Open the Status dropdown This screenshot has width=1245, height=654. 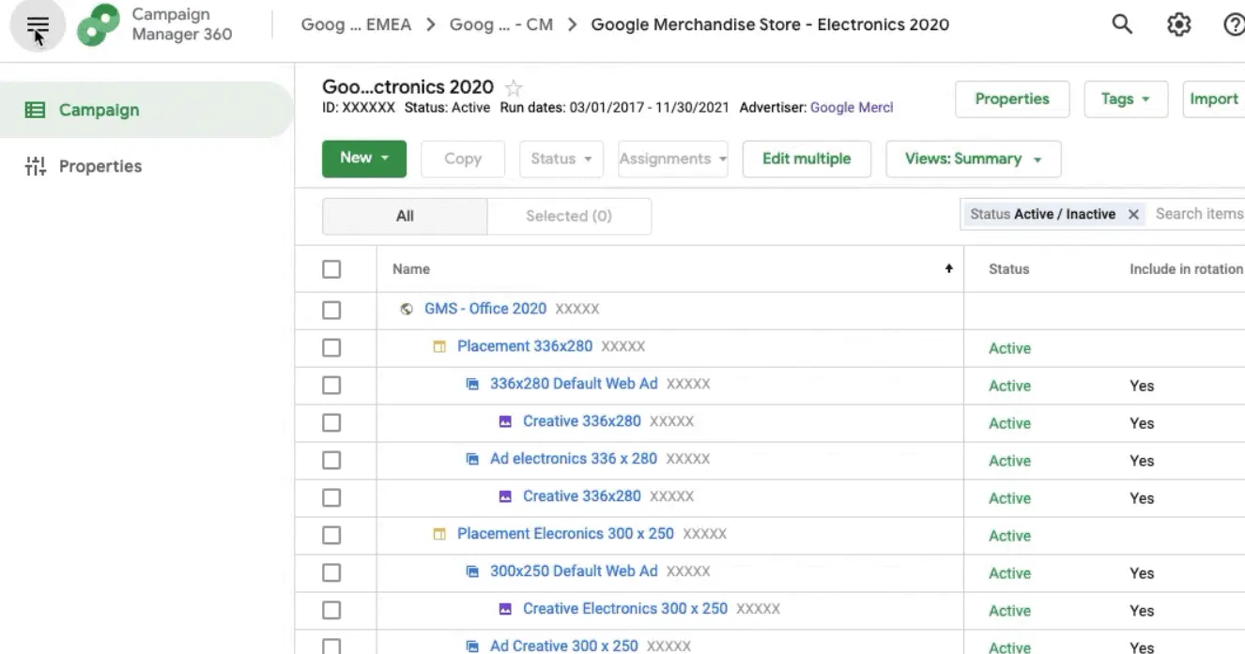(561, 159)
